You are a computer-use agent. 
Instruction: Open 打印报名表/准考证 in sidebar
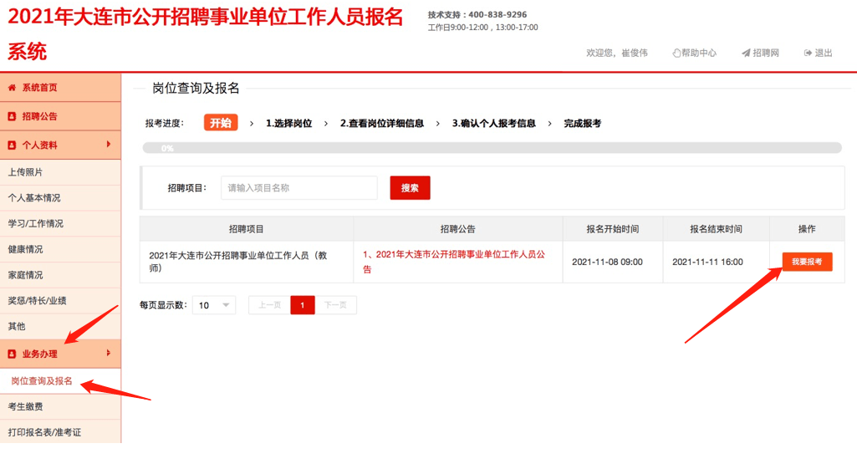pyautogui.click(x=44, y=432)
